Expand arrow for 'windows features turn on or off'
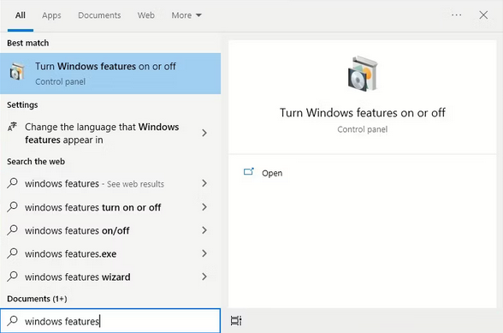 coord(204,207)
